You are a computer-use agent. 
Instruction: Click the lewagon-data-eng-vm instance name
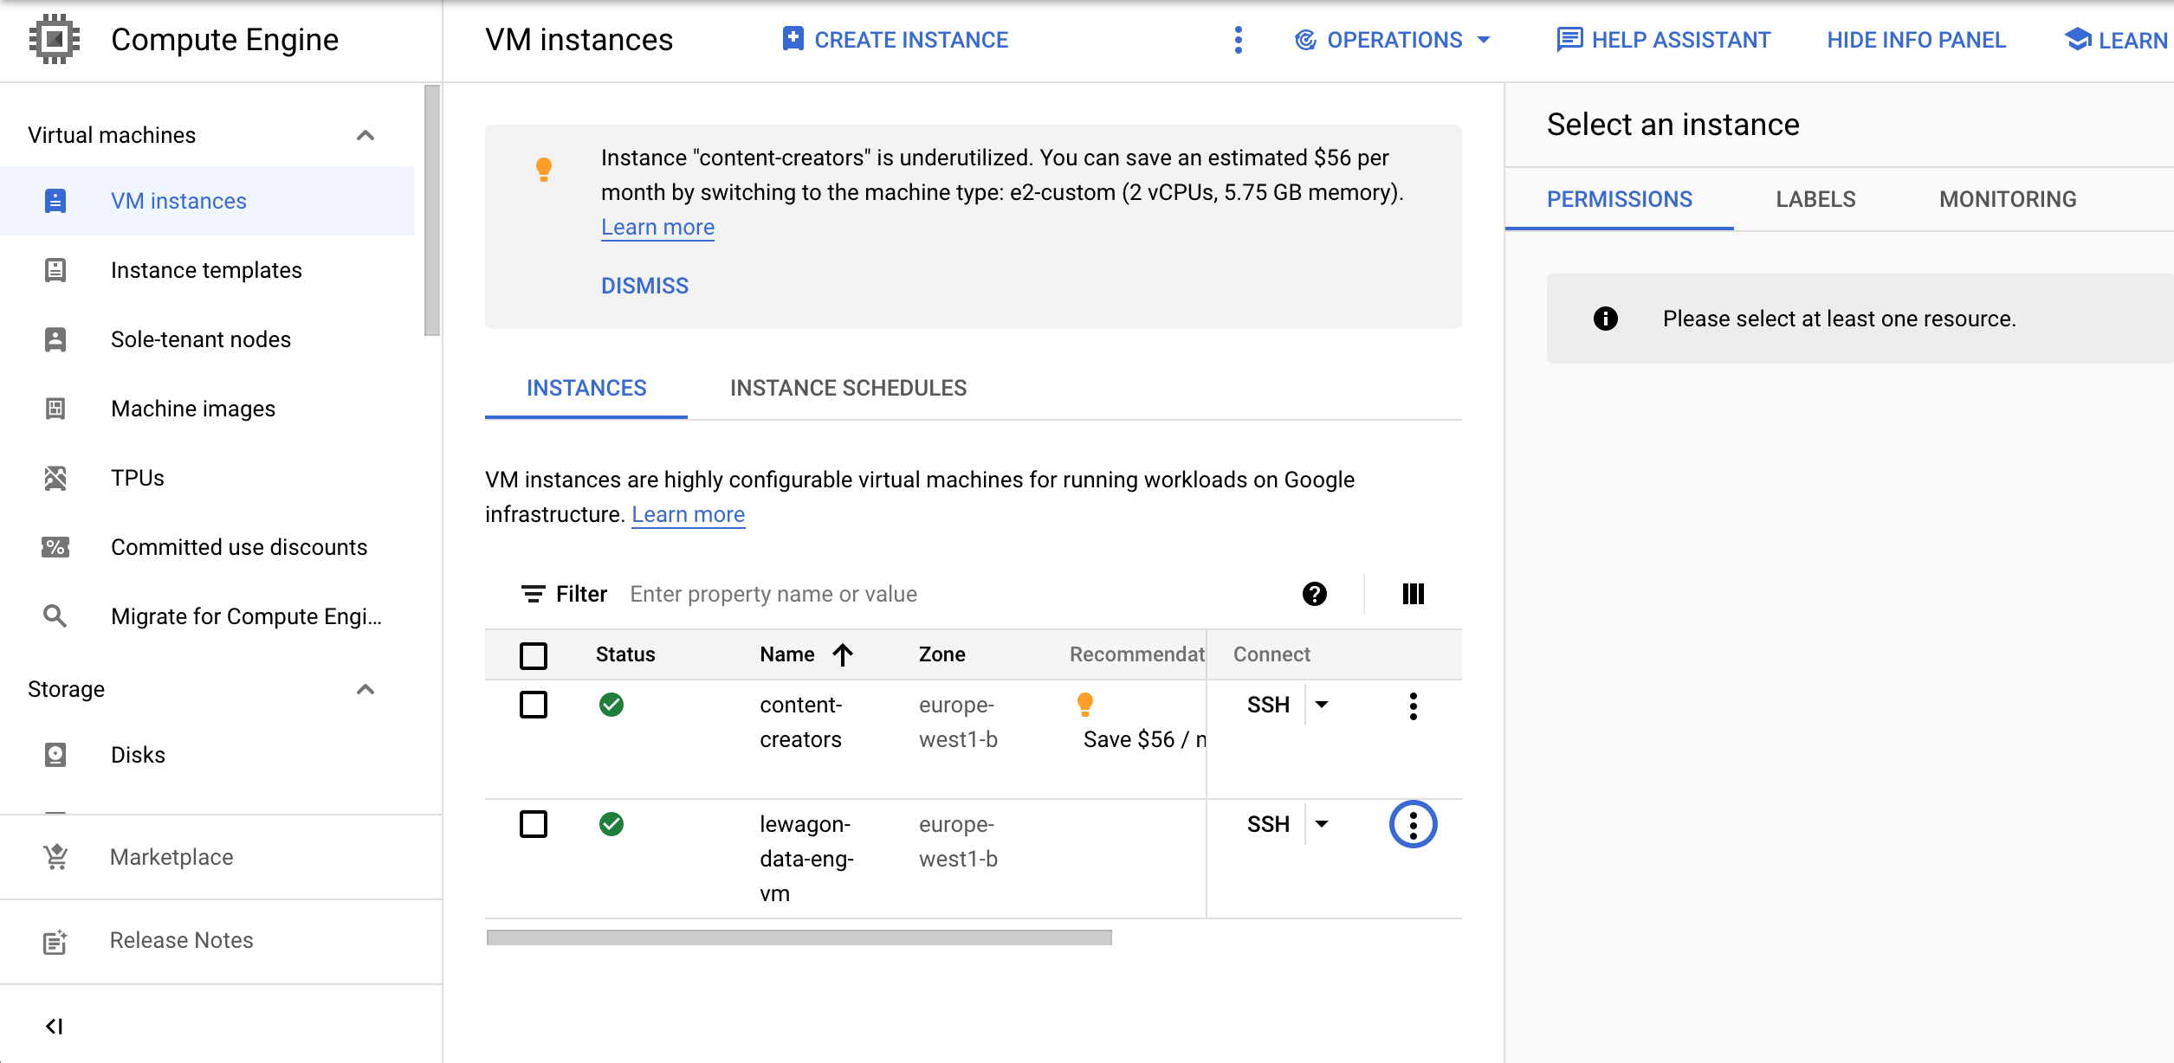[x=806, y=859]
